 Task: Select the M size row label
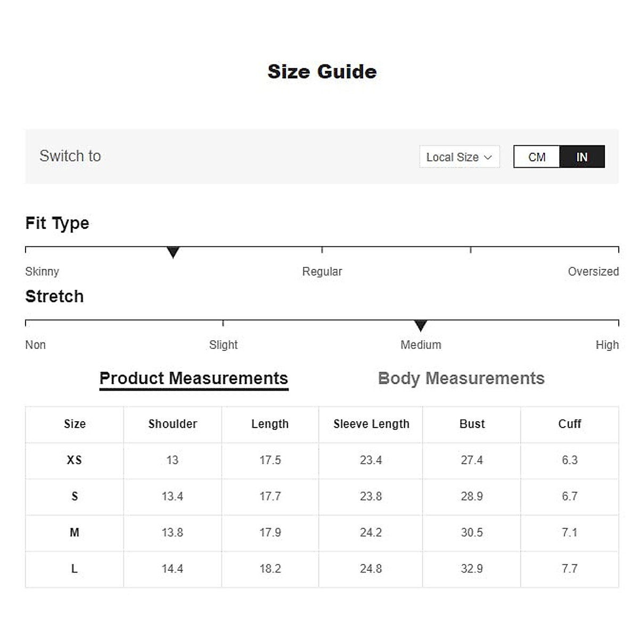(75, 532)
